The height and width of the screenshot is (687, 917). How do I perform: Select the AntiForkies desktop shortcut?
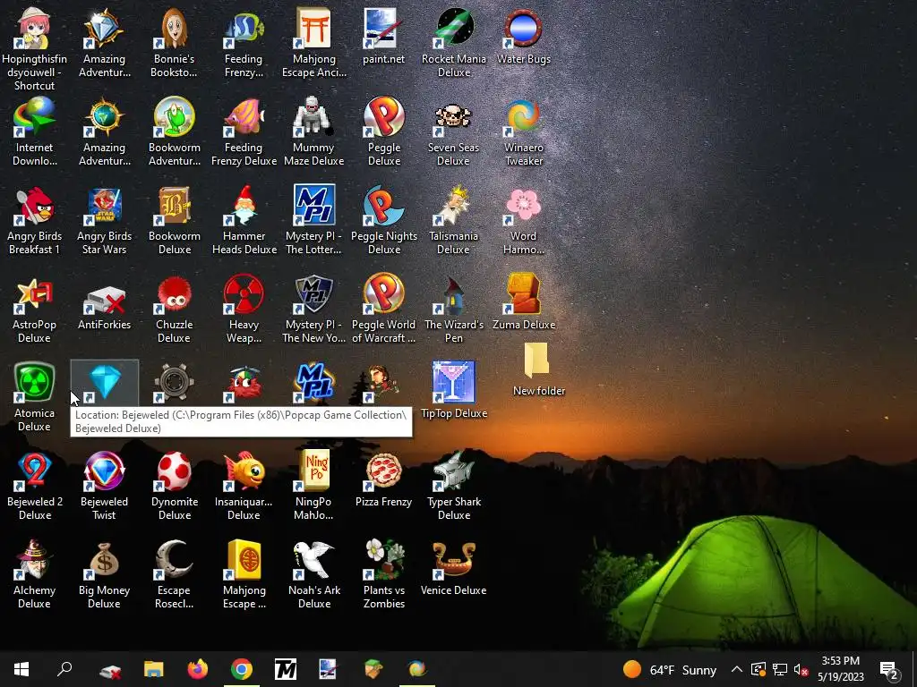click(104, 298)
